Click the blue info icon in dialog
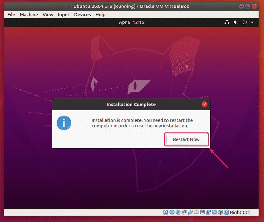This screenshot has width=264, height=222. (x=64, y=123)
